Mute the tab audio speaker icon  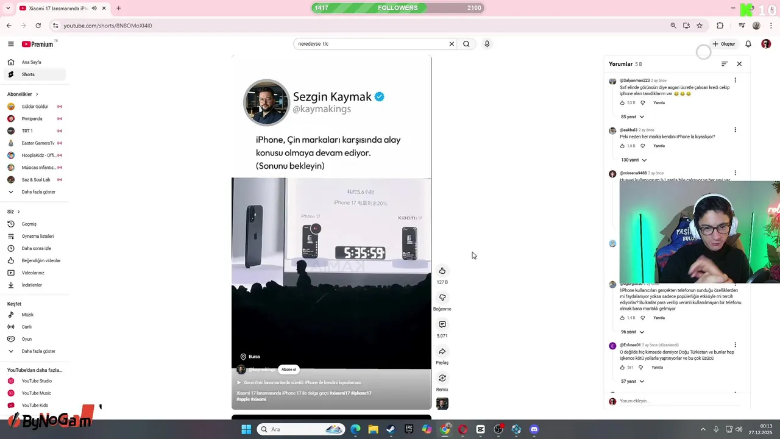[x=94, y=9]
